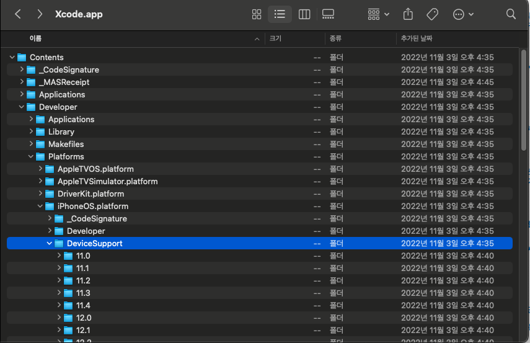Expand the 11.3 folder

pyautogui.click(x=59, y=293)
